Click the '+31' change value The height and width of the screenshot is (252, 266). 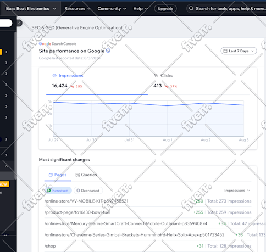[x=200, y=246]
